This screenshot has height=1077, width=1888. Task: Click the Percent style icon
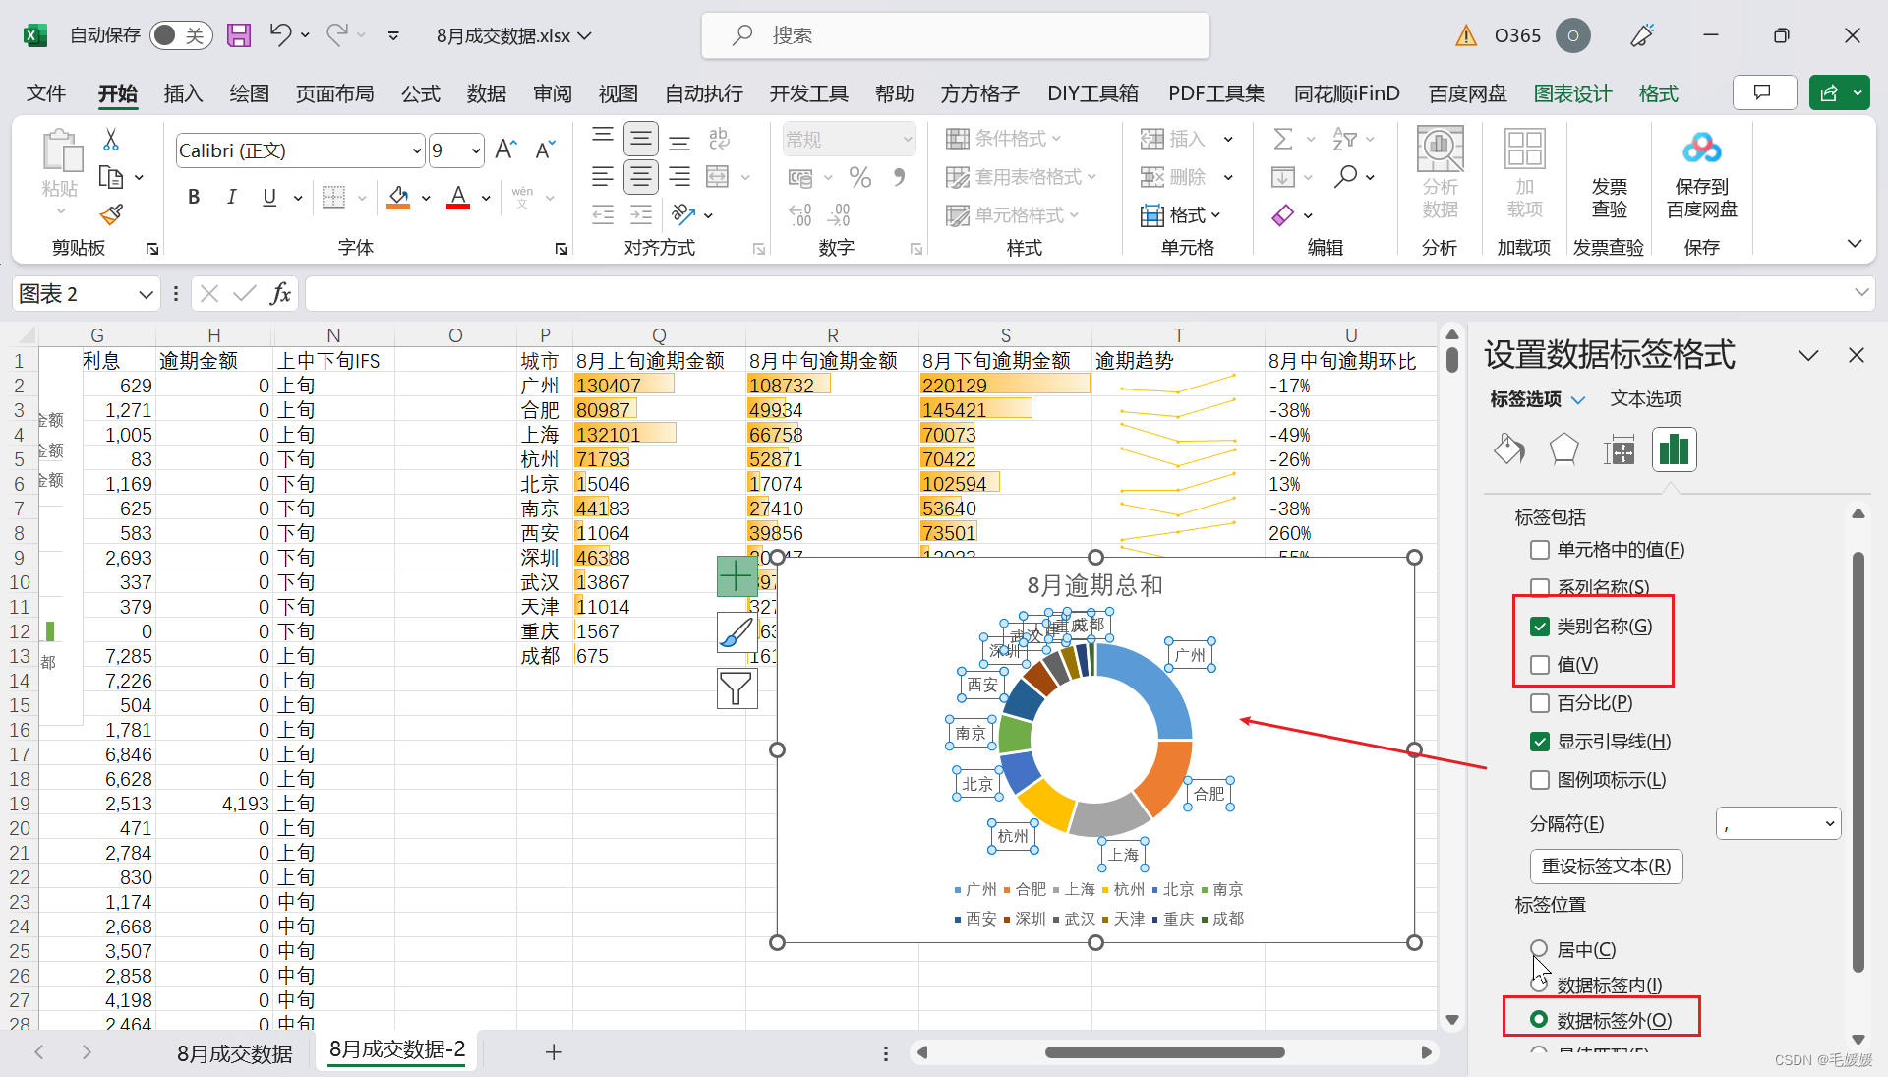[860, 177]
